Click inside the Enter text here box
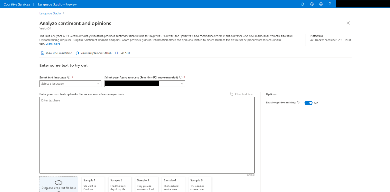The image size is (390, 192). pos(147,135)
